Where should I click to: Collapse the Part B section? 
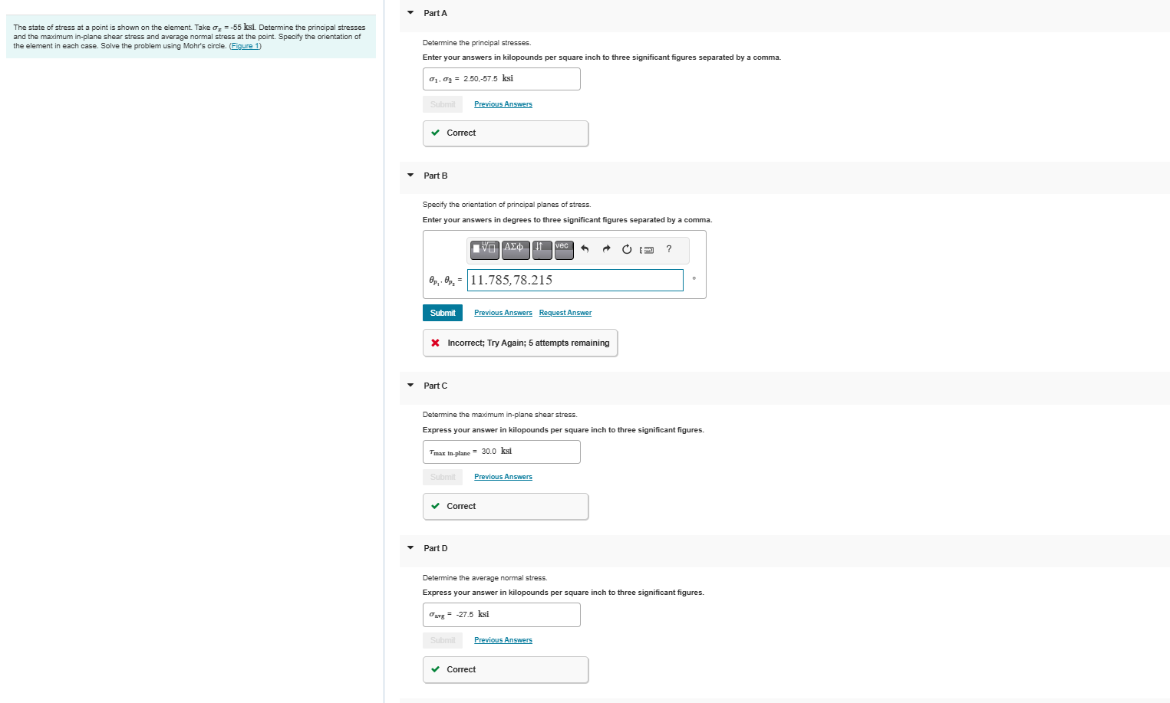coord(410,176)
